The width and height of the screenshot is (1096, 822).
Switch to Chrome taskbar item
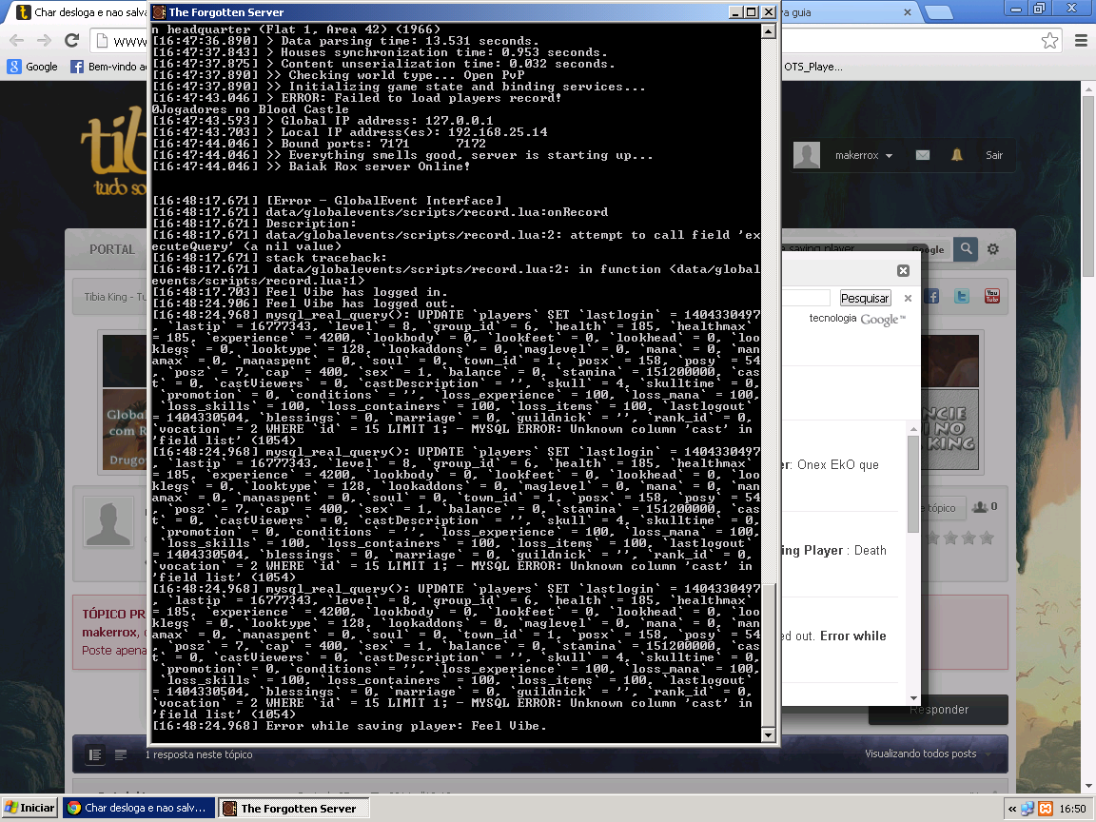coord(138,808)
